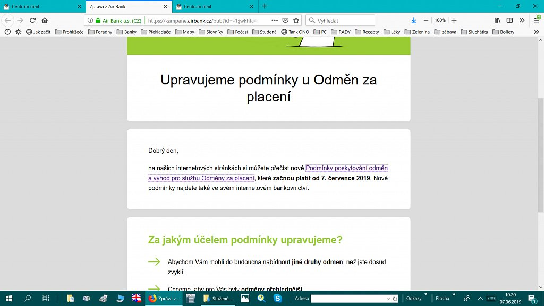The height and width of the screenshot is (306, 544).
Task: Open the Firefox home page
Action: 45,21
